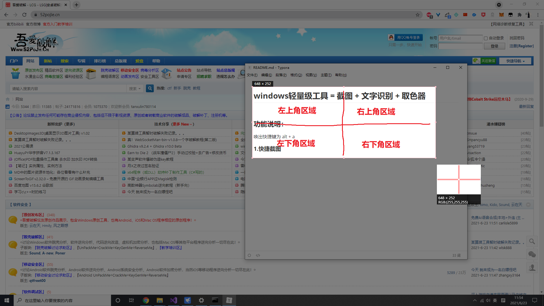Click the blue search magnifier button
Screen dimensions: 544x306
click(x=150, y=88)
